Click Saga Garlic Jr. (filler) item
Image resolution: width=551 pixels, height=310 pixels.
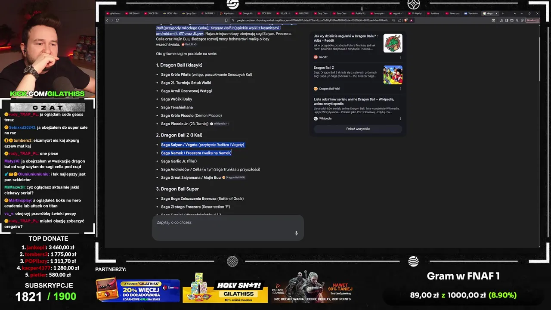[179, 161]
